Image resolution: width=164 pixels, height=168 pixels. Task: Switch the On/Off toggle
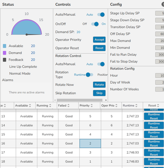pyautogui.click(x=95, y=24)
